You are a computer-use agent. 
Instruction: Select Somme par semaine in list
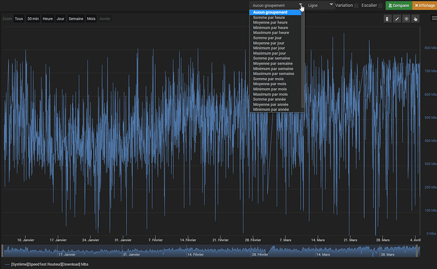tap(272, 58)
